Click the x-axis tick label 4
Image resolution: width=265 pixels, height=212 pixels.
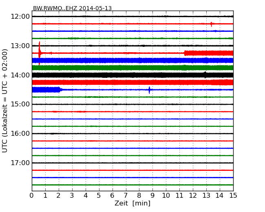point(86,195)
